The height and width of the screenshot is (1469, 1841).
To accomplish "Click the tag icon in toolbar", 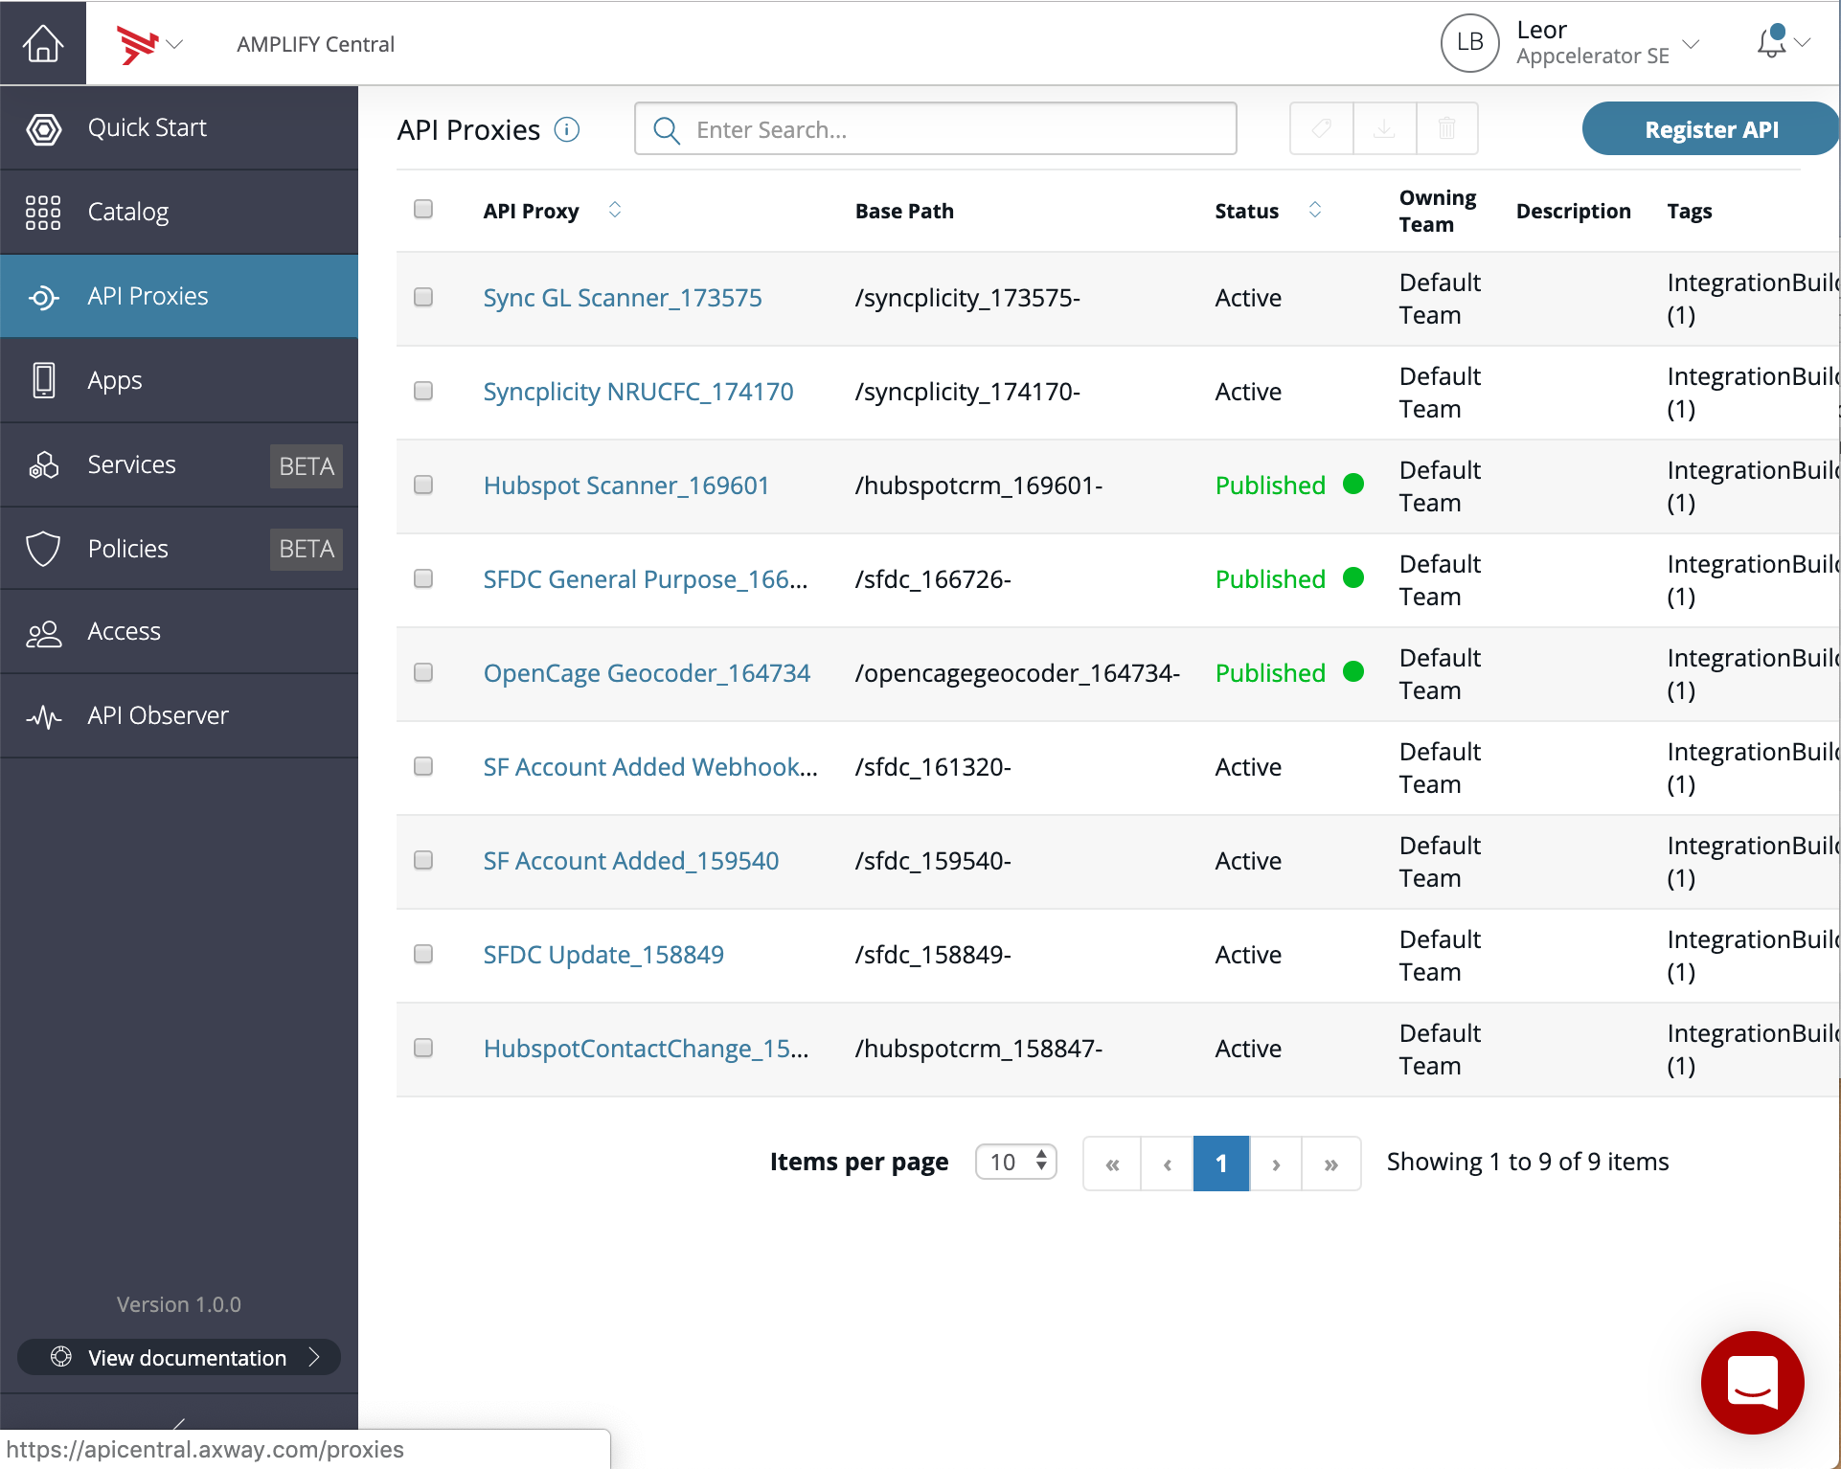I will 1321,128.
